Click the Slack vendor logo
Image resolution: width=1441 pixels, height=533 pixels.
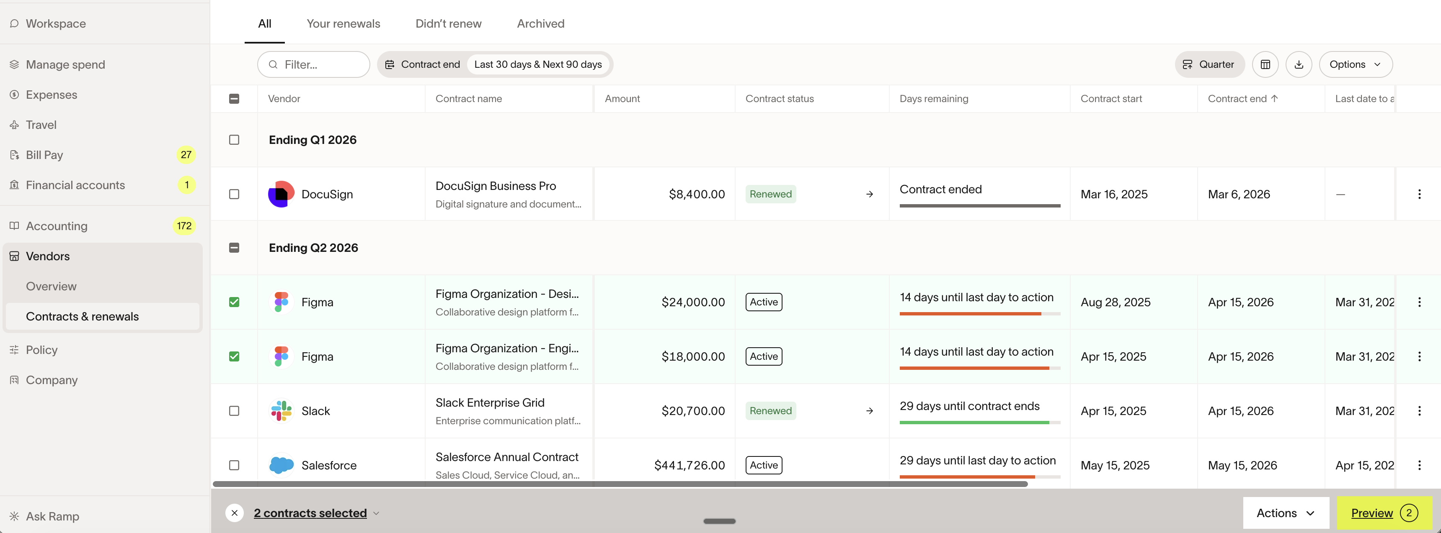(281, 411)
